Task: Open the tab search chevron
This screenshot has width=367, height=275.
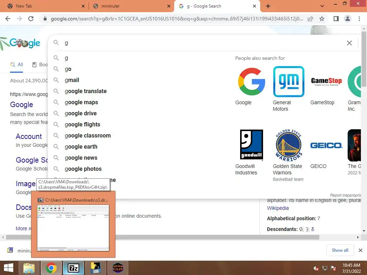Action: (x=322, y=6)
